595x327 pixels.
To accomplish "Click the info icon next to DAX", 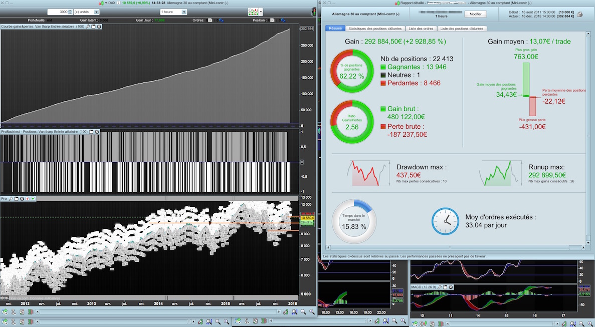I will pos(118,3).
